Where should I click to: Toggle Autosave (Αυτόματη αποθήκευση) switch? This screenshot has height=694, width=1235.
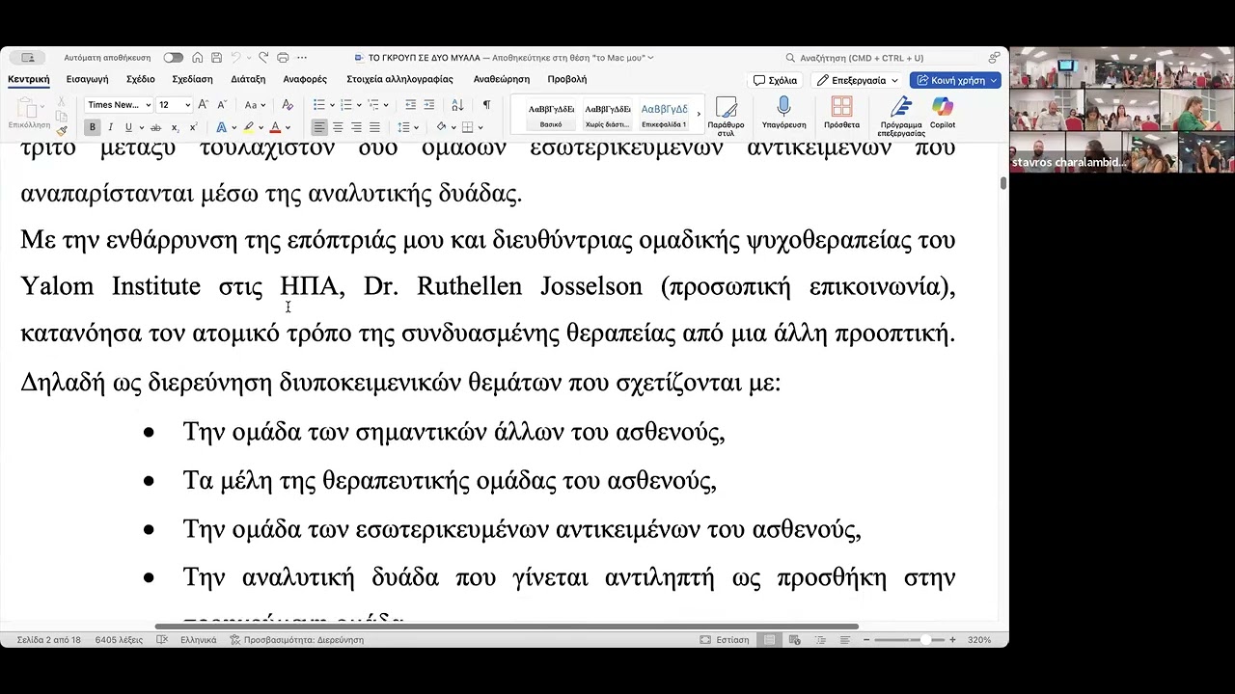(x=173, y=58)
